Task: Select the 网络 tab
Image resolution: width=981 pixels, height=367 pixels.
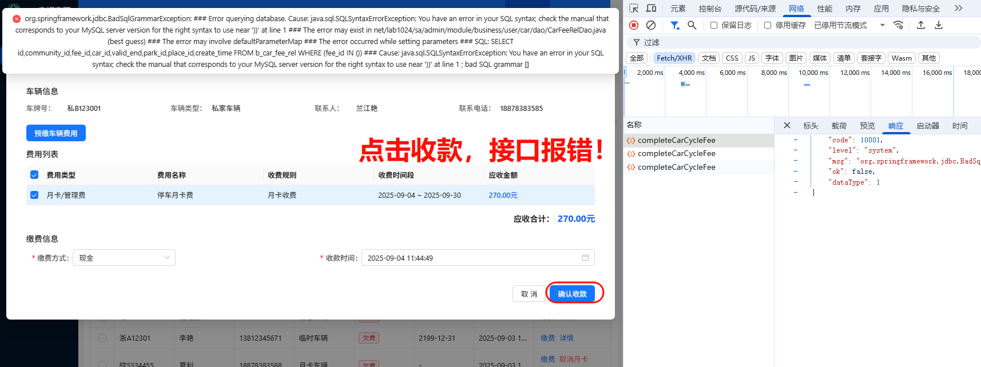Action: 796,9
